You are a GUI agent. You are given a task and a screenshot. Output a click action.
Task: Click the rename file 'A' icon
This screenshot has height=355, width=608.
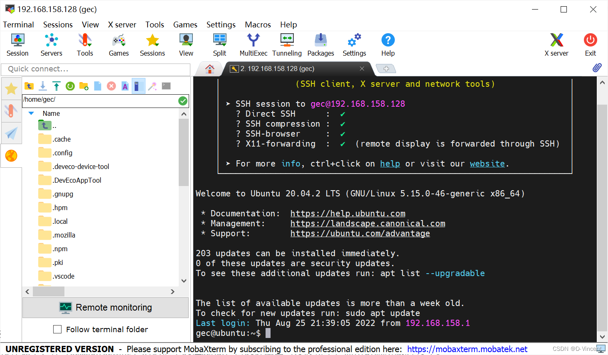coord(125,86)
